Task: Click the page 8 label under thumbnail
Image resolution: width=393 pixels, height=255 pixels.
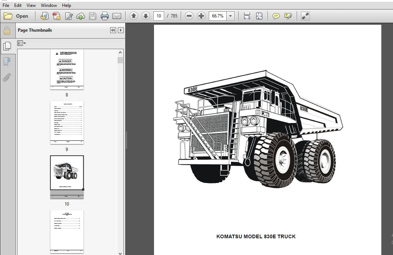Action: point(67,95)
